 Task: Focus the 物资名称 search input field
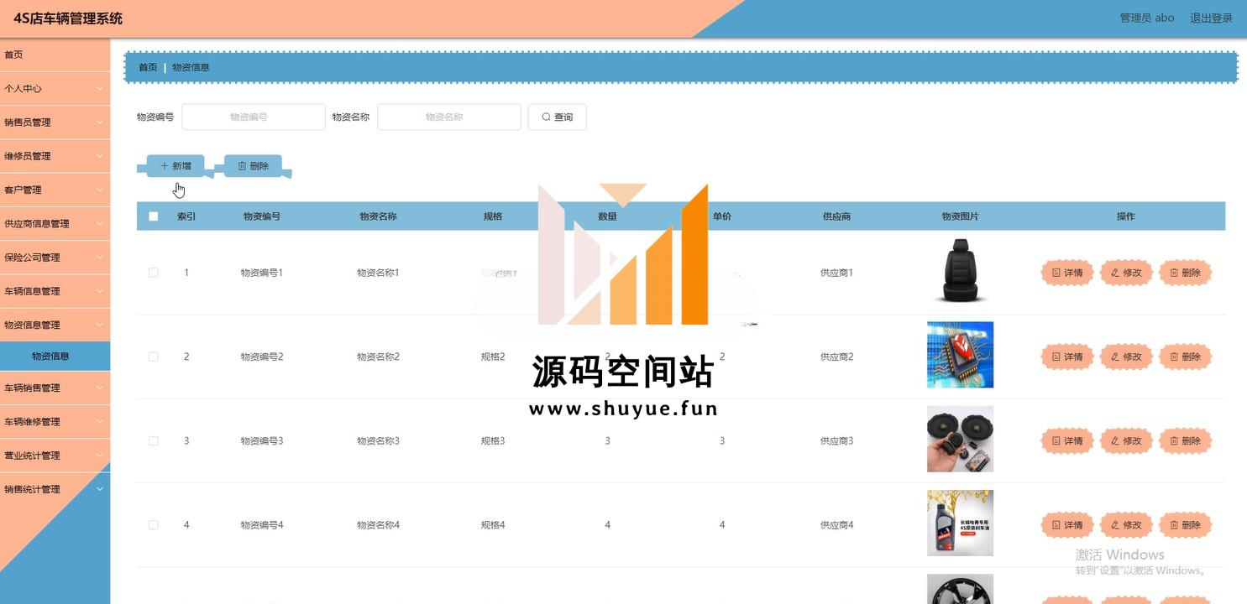[449, 117]
